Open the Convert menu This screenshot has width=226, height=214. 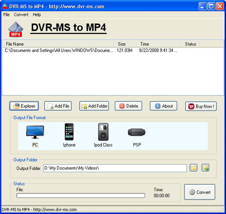(21, 14)
